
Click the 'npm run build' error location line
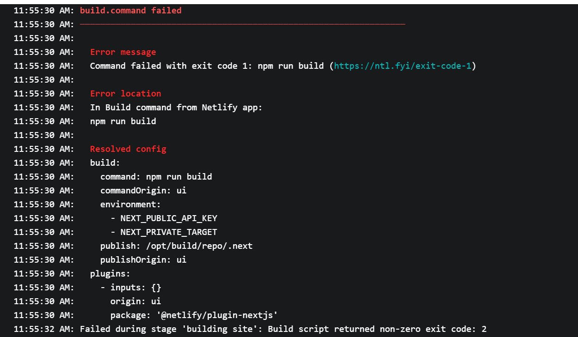tap(123, 121)
